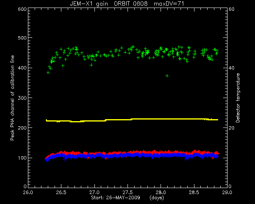Click the 26.5 tick label on the time axis
The height and width of the screenshot is (204, 255).
click(61, 192)
